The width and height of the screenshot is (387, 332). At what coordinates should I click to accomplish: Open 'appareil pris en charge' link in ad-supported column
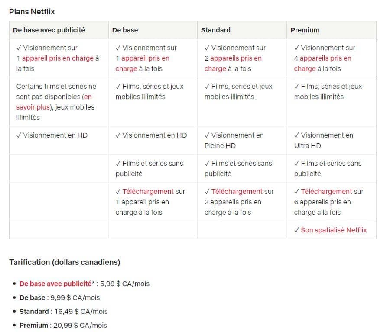pyautogui.click(x=58, y=58)
